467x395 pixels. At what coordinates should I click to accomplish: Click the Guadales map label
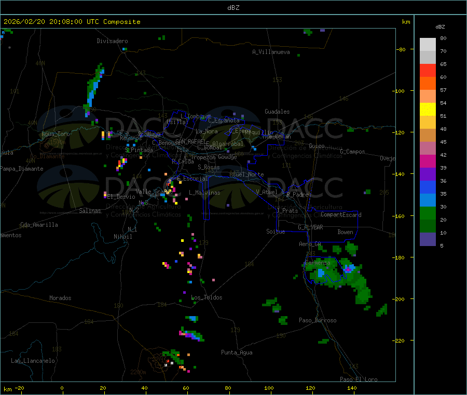(277, 112)
